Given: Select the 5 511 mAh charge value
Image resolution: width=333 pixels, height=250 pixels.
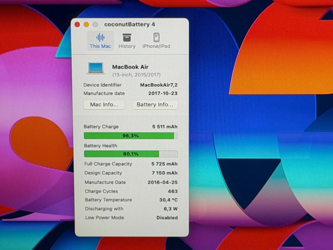Looking at the screenshot, I should point(165,127).
